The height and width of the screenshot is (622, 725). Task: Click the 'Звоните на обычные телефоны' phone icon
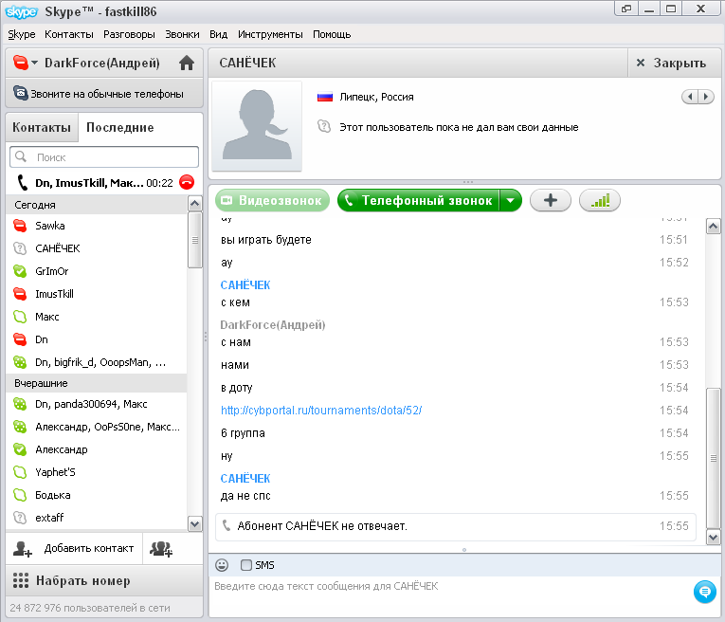click(x=20, y=93)
